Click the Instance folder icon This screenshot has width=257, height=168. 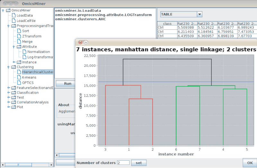pyautogui.click(x=19, y=62)
